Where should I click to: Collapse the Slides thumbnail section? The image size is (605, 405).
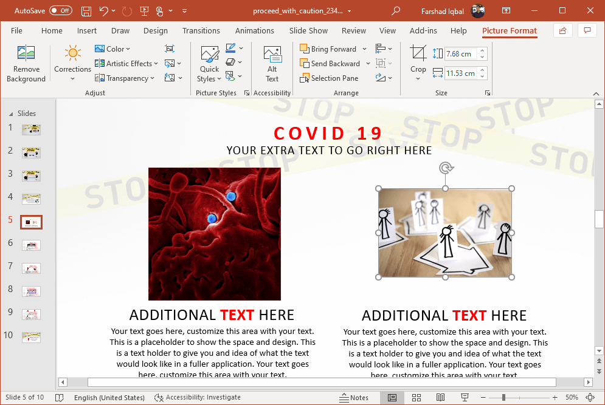[x=10, y=114]
